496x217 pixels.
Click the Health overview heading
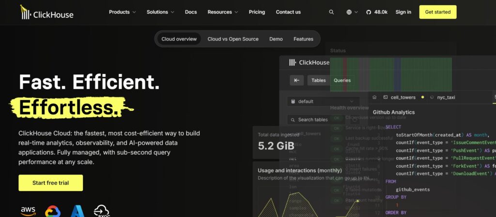[349, 108]
